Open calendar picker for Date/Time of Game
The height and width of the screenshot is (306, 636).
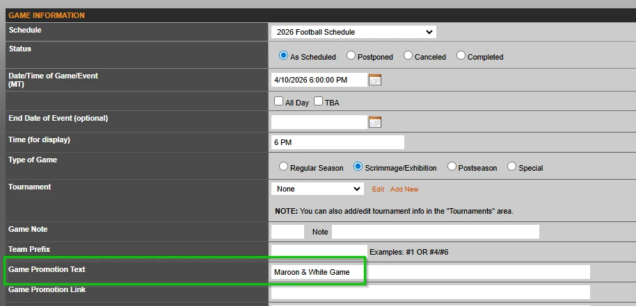click(375, 80)
